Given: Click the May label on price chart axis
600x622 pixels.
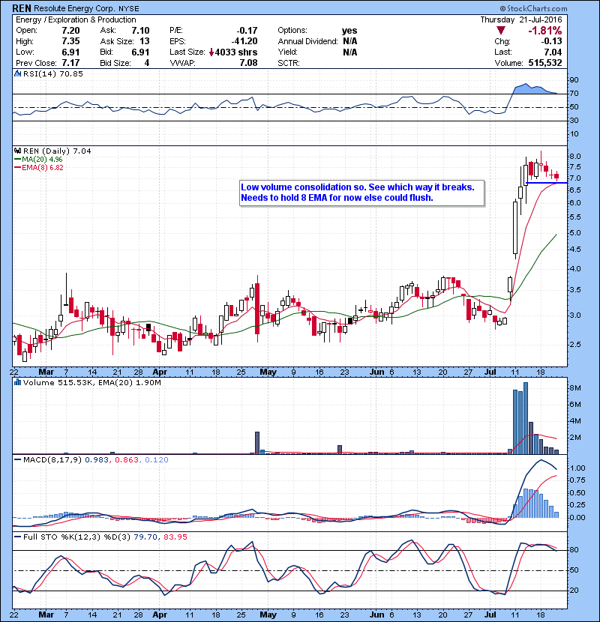Looking at the screenshot, I should click(x=268, y=372).
